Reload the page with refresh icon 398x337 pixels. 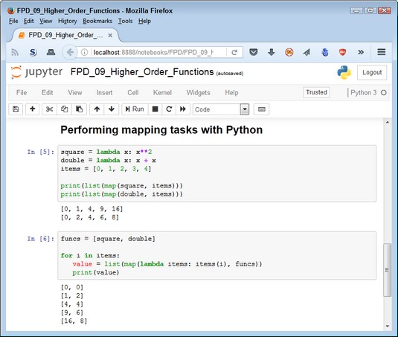tap(234, 52)
